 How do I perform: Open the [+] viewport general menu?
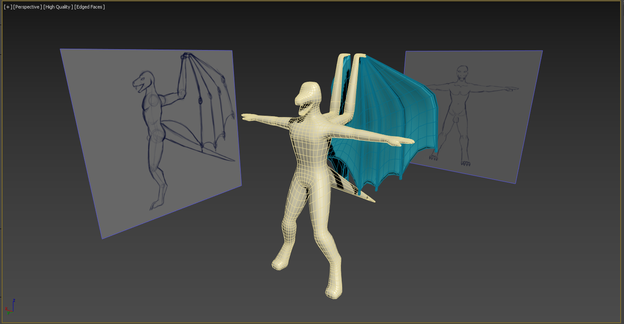[8, 7]
